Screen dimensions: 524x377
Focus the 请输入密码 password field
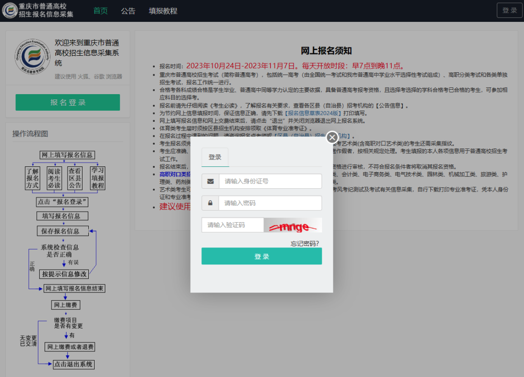[270, 203]
